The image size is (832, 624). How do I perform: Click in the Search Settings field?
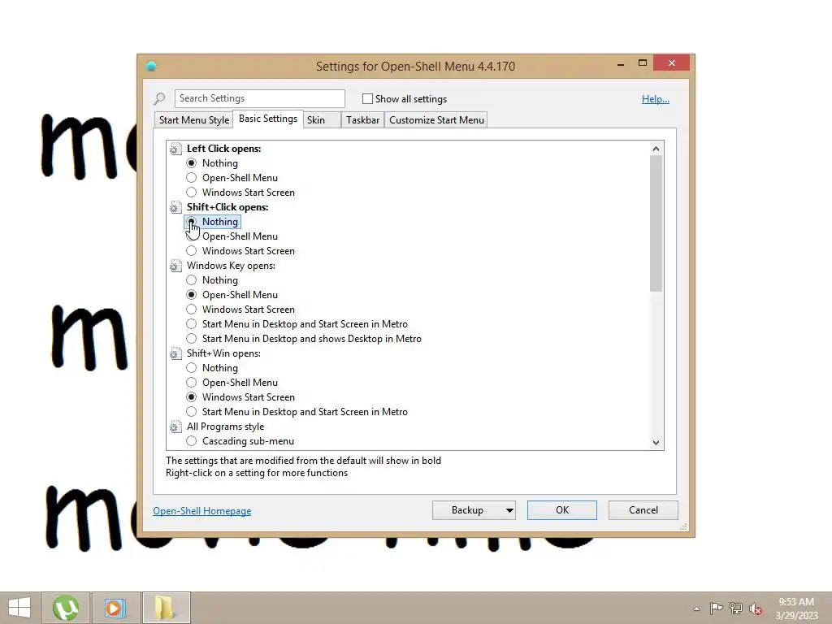click(x=259, y=98)
